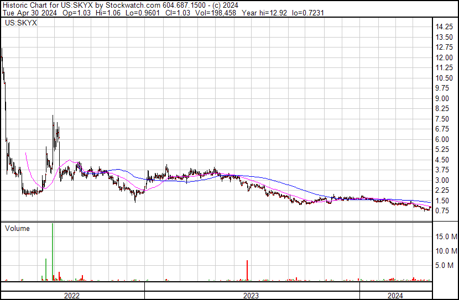
Task: Click the 14.25 price axis label
Action: [x=445, y=27]
